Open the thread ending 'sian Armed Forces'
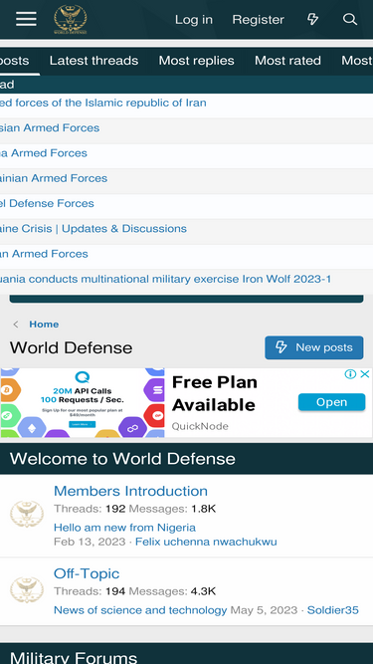The image size is (373, 664). tap(50, 127)
